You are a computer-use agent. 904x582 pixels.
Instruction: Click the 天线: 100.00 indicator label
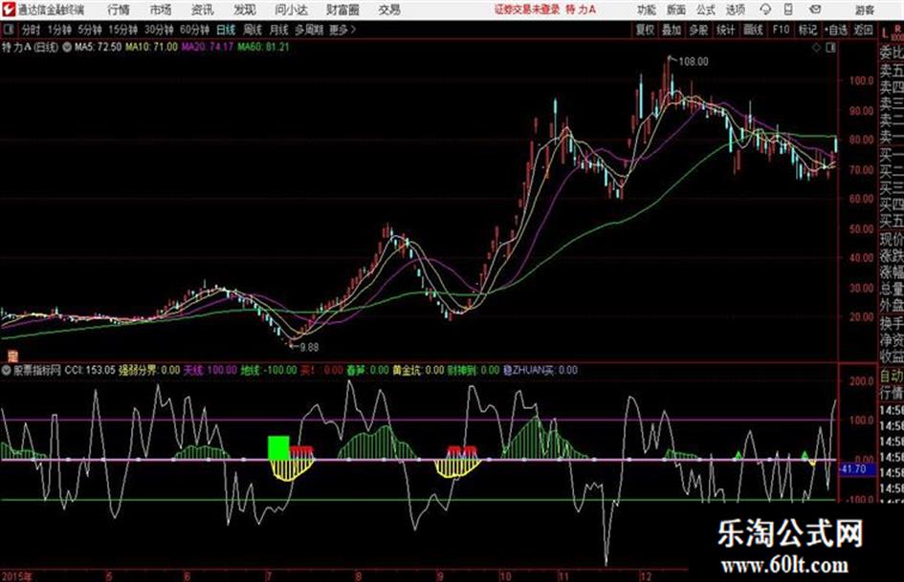[209, 371]
